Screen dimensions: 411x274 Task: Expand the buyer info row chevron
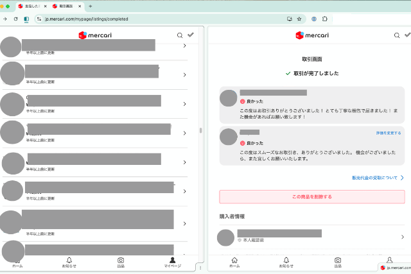tap(401, 237)
